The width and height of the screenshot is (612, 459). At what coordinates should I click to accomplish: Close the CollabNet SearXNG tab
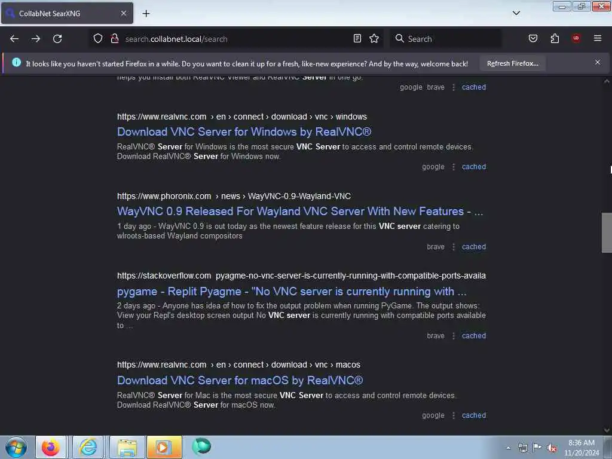coord(124,13)
